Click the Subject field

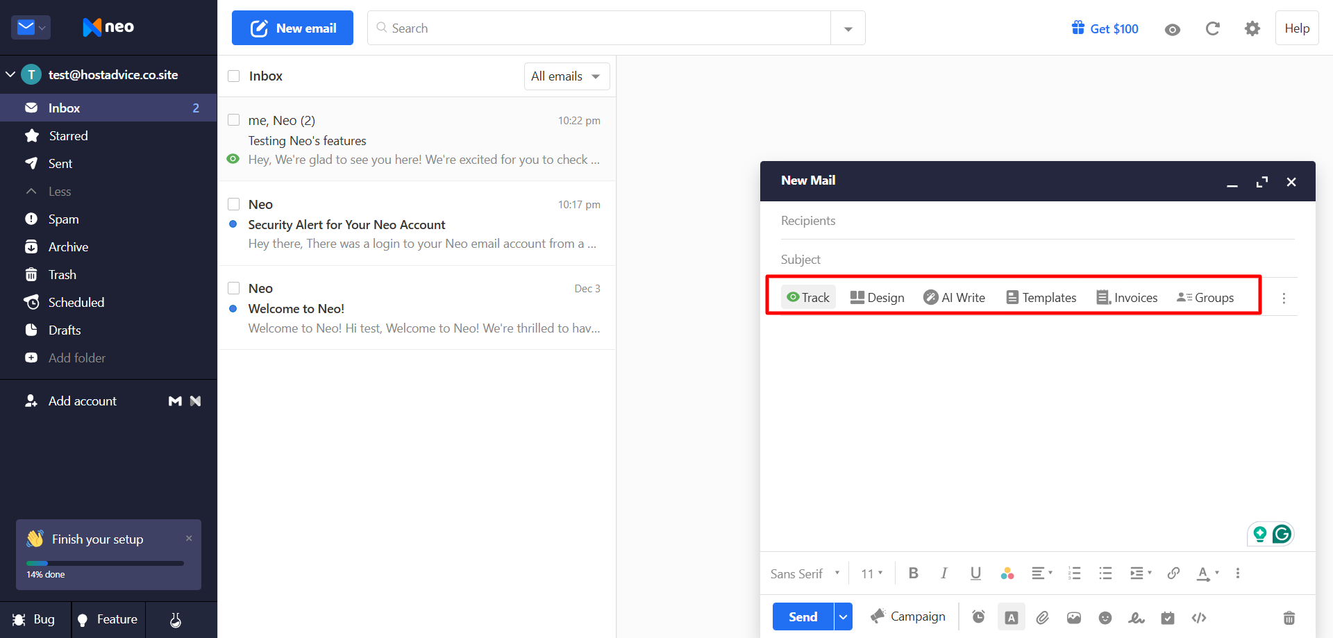[1037, 259]
